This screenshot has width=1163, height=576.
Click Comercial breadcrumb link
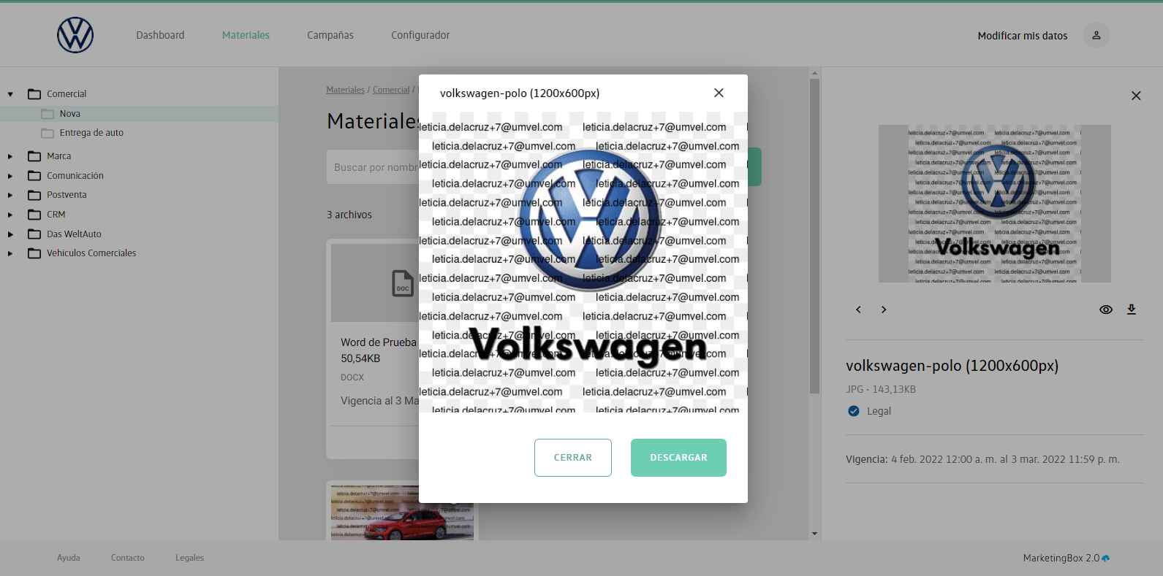click(x=391, y=90)
